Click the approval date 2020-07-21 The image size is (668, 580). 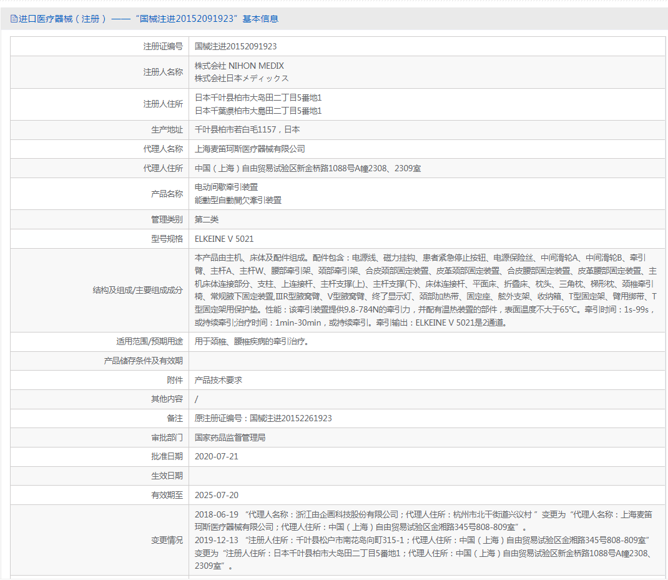pos(216,457)
